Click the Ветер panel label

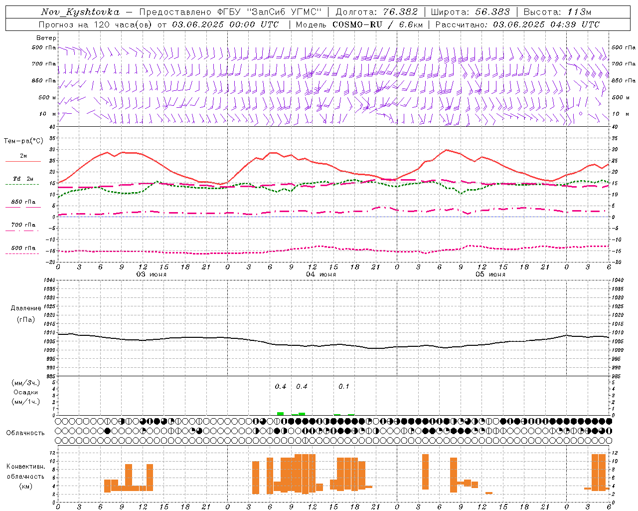46,38
